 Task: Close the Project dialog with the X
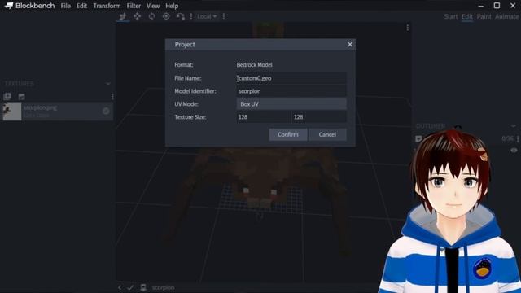(x=350, y=45)
